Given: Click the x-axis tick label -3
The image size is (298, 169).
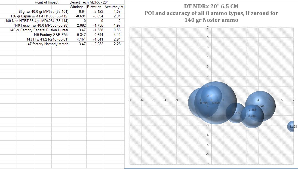Looking at the screenshot, I should coord(176,100).
